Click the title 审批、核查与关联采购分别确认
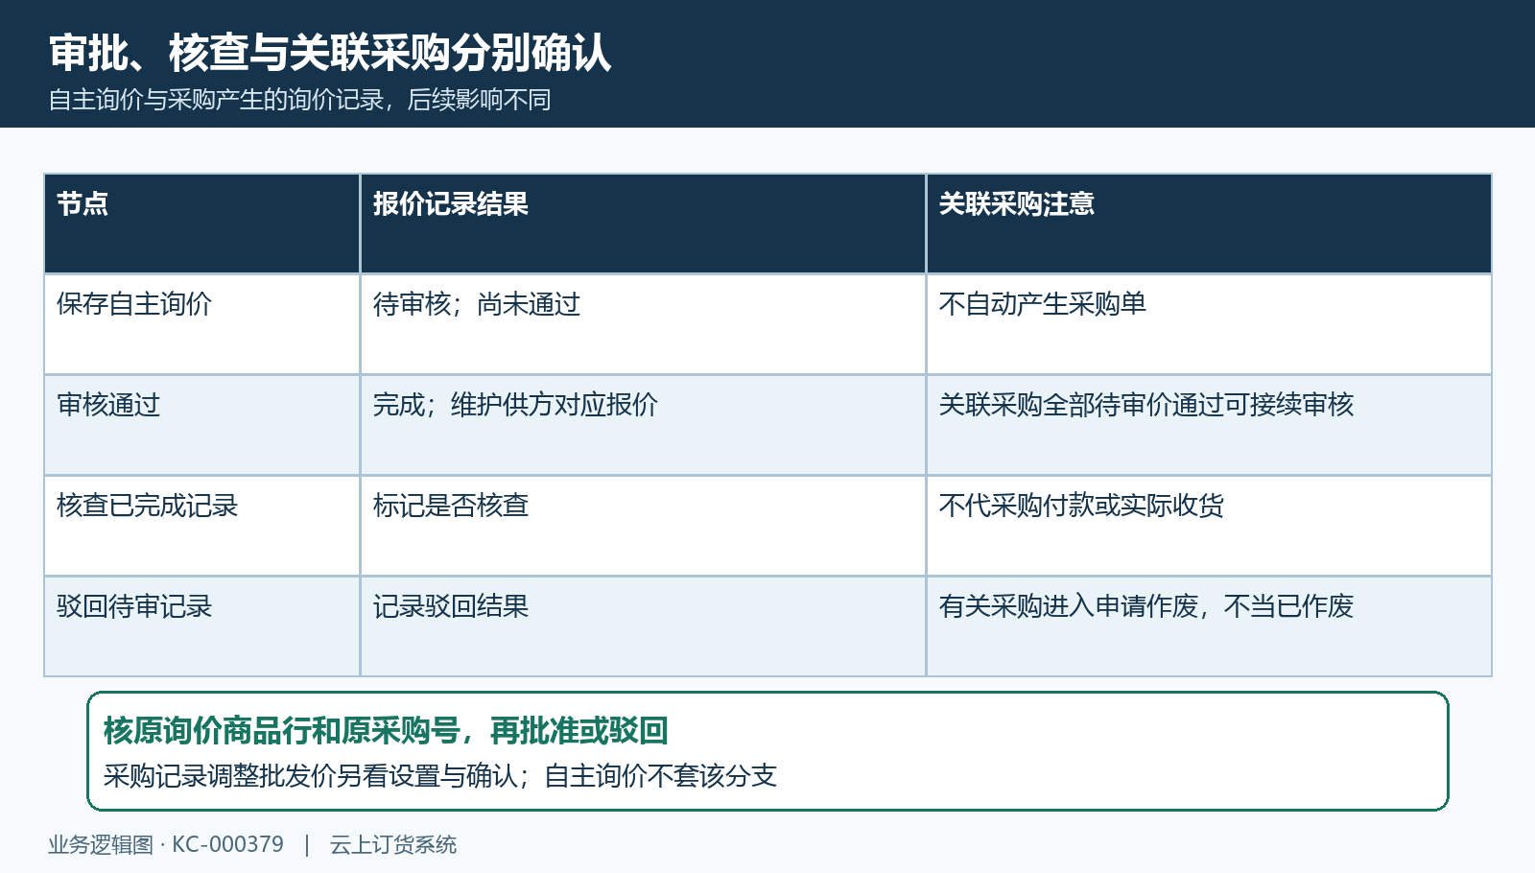 (x=330, y=53)
